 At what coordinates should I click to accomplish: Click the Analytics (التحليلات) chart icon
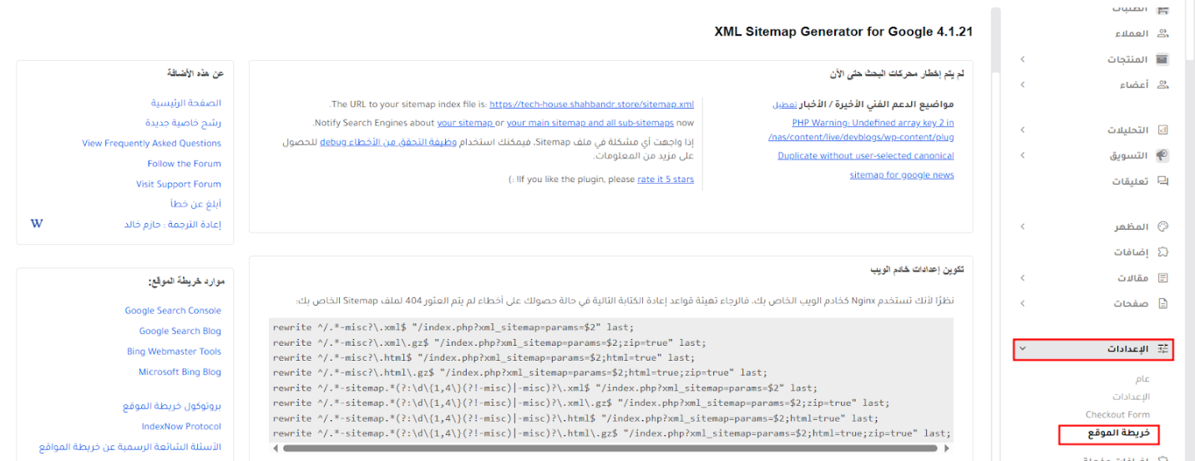(1162, 130)
